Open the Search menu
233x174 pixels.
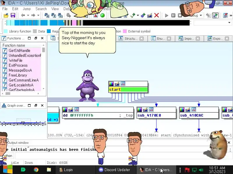(41, 9)
